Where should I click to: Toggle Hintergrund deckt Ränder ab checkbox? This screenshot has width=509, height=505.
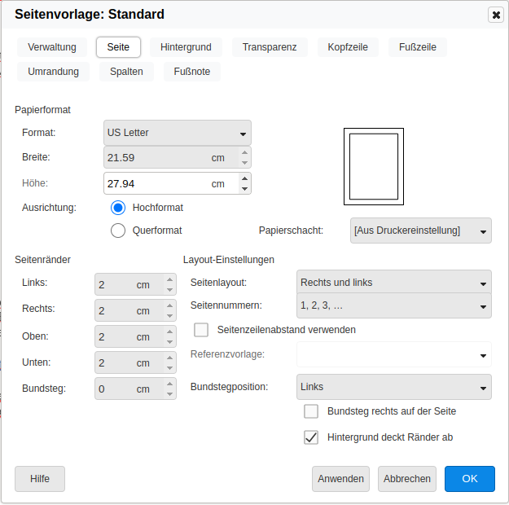(x=310, y=437)
